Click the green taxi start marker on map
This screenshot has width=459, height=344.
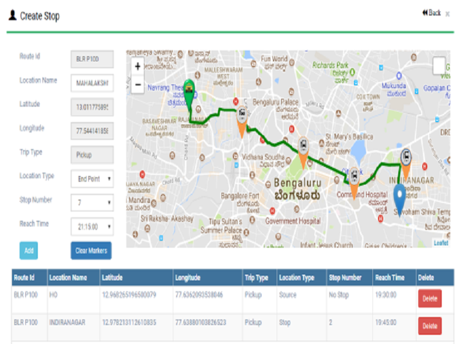(189, 94)
